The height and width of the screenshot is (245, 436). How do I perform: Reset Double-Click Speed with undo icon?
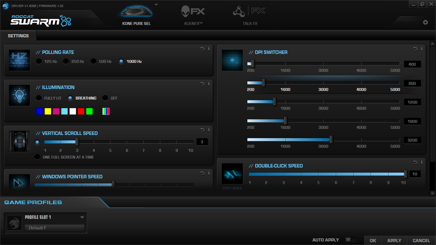(415, 162)
